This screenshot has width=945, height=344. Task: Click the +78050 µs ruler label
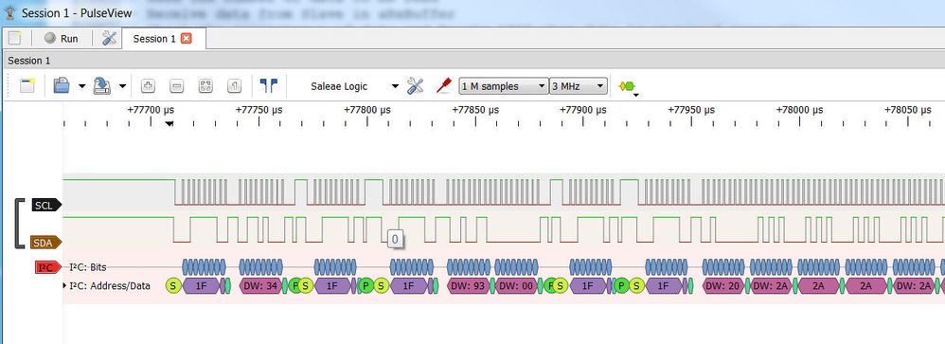point(908,110)
